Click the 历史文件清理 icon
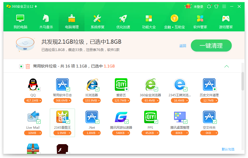This screenshot has width=248, height=158. pyautogui.click(x=209, y=84)
